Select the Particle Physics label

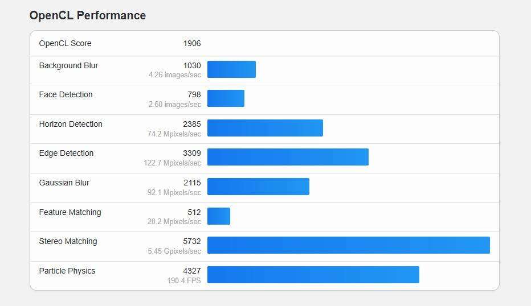pyautogui.click(x=67, y=271)
